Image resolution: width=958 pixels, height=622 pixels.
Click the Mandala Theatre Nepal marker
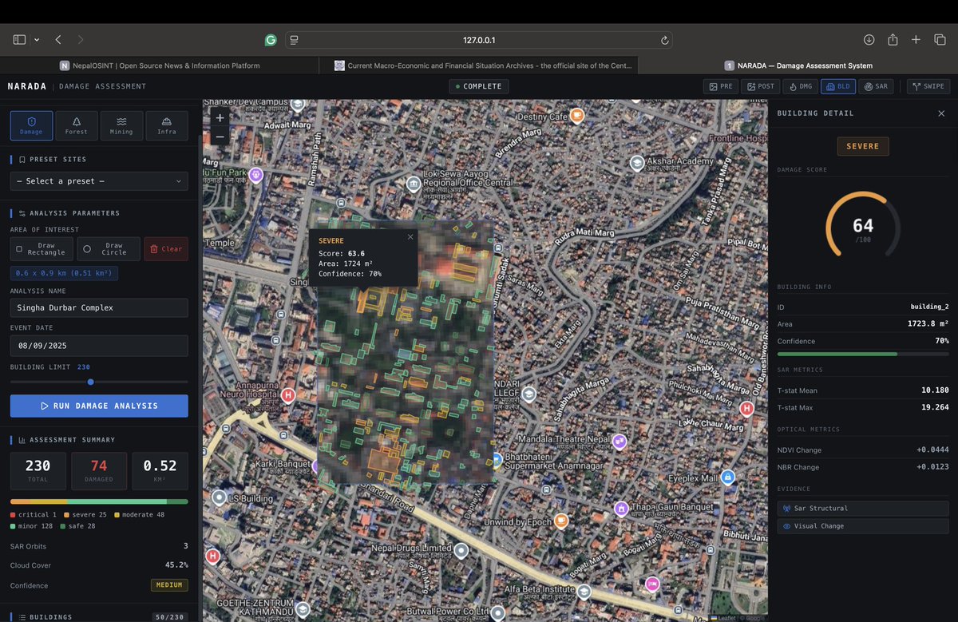click(619, 442)
